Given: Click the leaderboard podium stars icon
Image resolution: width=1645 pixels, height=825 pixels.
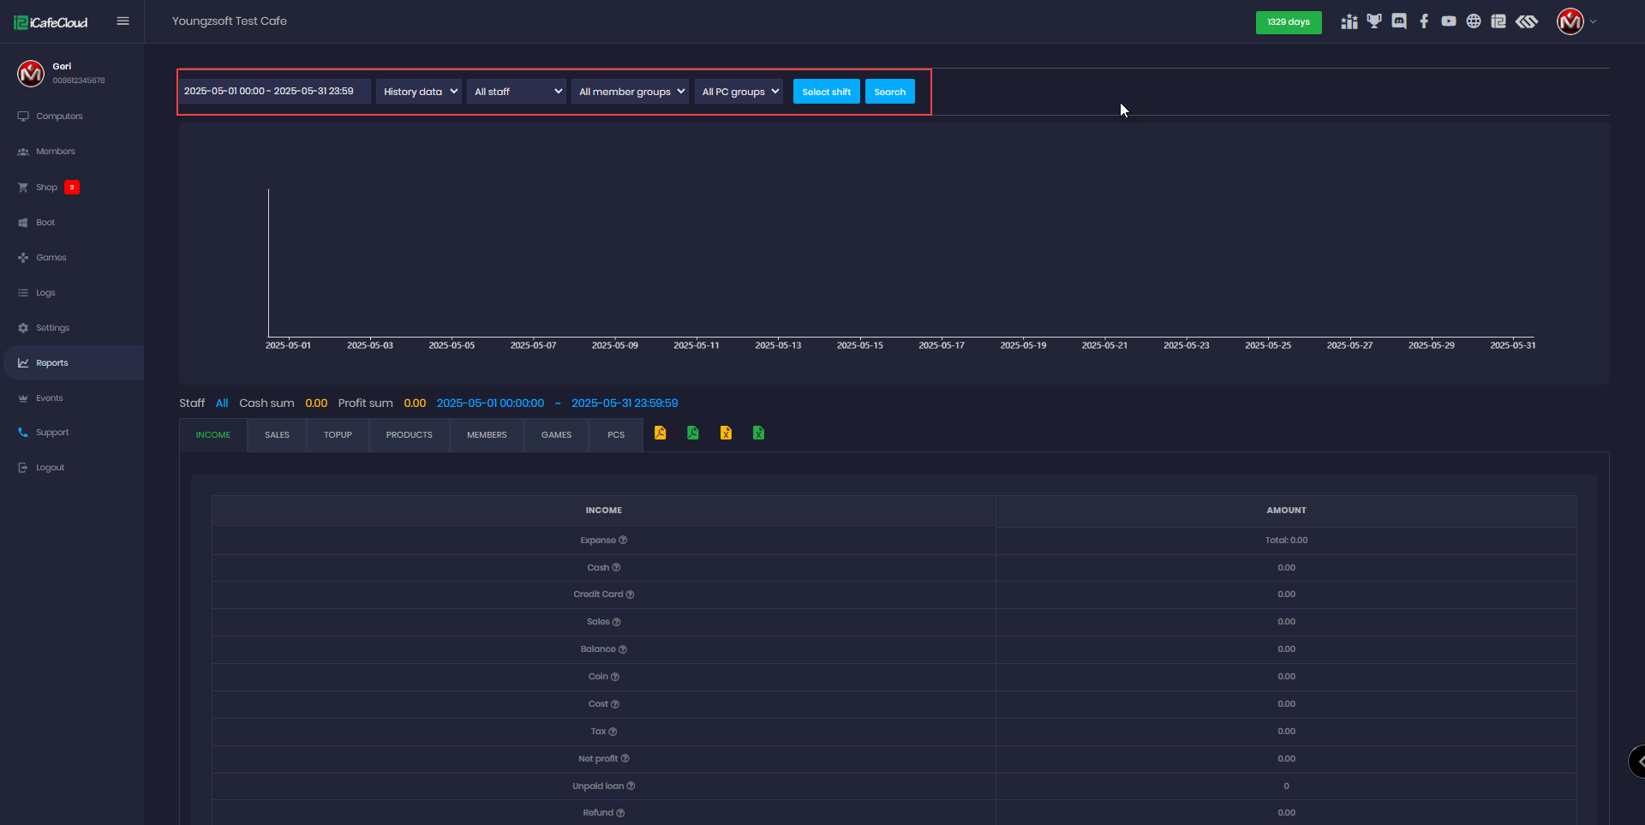Looking at the screenshot, I should click(x=1349, y=21).
